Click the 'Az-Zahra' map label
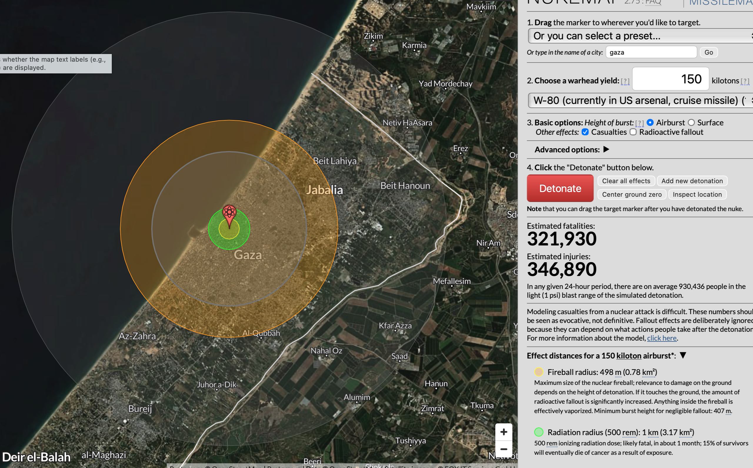Screen dimensions: 753x468 click(137, 336)
